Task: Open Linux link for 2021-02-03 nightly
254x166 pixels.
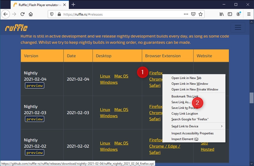Action: [105, 109]
